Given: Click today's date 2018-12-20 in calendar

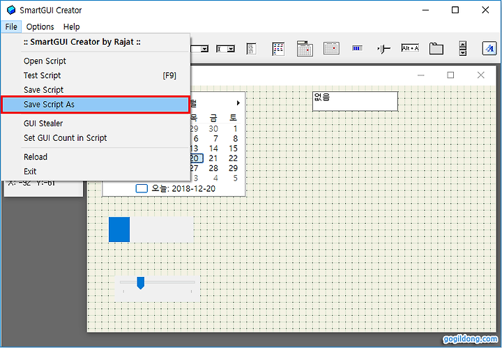Looking at the screenshot, I should (x=183, y=188).
